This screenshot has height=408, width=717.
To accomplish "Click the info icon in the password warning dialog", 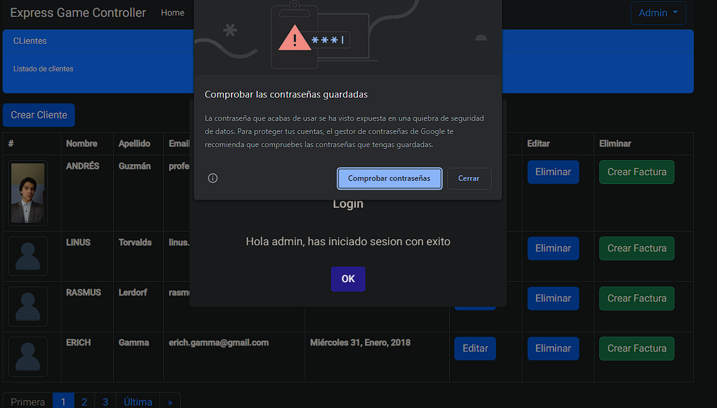I will coord(213,178).
